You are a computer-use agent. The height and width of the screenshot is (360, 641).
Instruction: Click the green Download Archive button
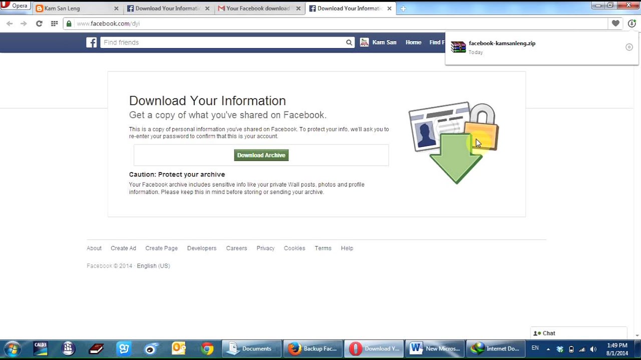261,155
